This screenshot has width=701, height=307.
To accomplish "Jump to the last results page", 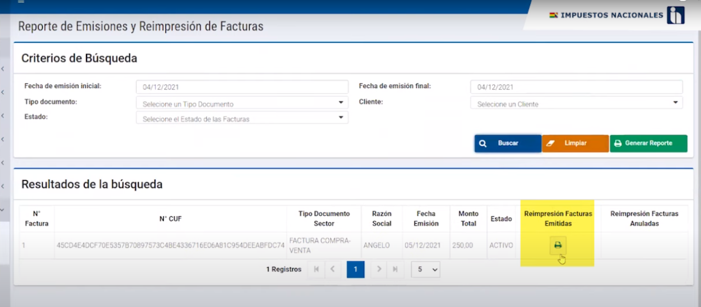I will (394, 269).
